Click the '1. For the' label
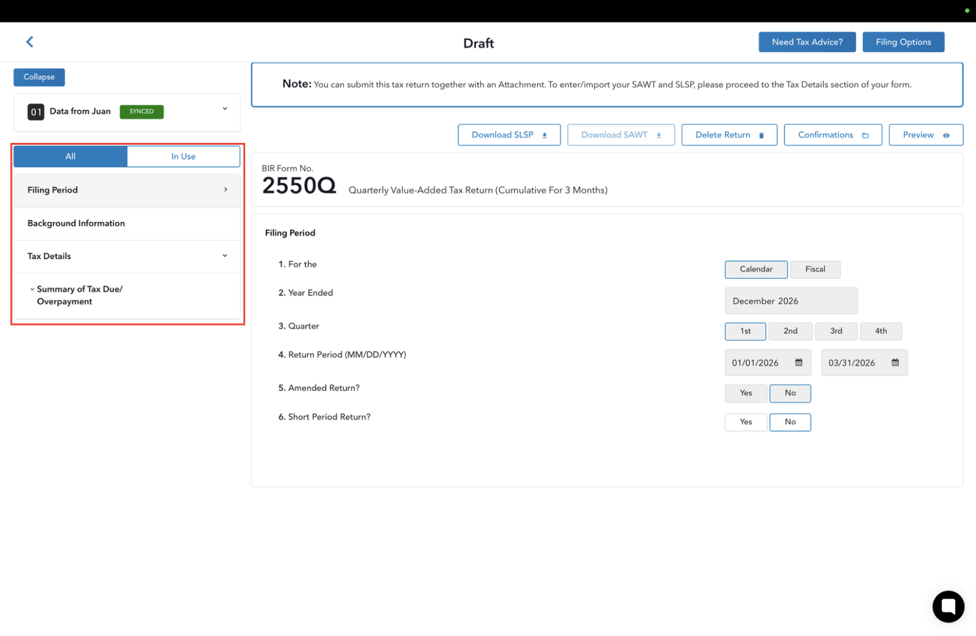This screenshot has width=976, height=636. pyautogui.click(x=297, y=264)
